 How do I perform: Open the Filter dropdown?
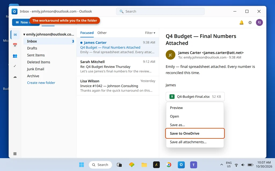point(150,33)
